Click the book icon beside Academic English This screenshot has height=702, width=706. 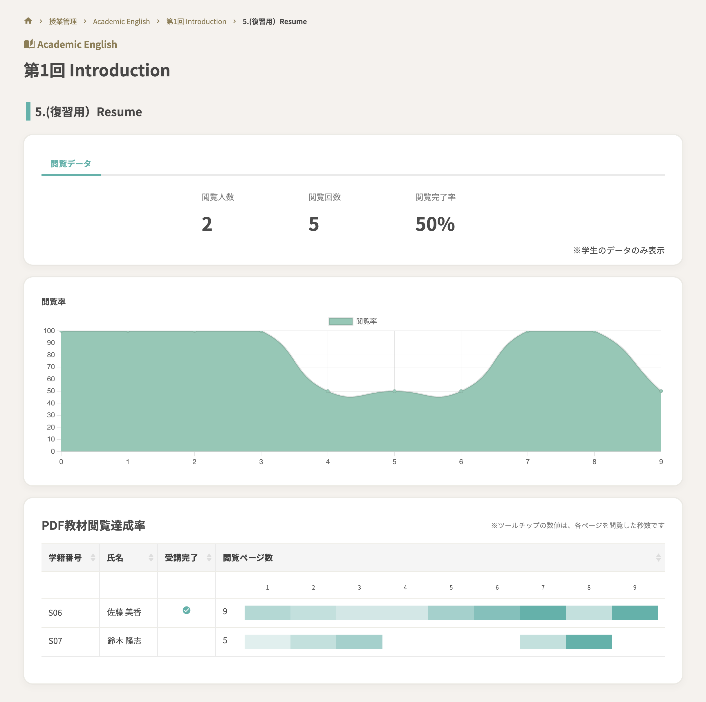tap(29, 44)
